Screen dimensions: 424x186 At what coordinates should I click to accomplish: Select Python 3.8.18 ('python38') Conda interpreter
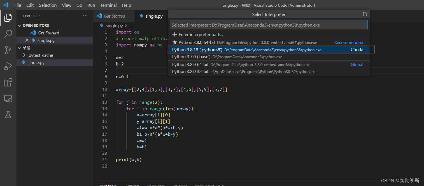point(269,50)
